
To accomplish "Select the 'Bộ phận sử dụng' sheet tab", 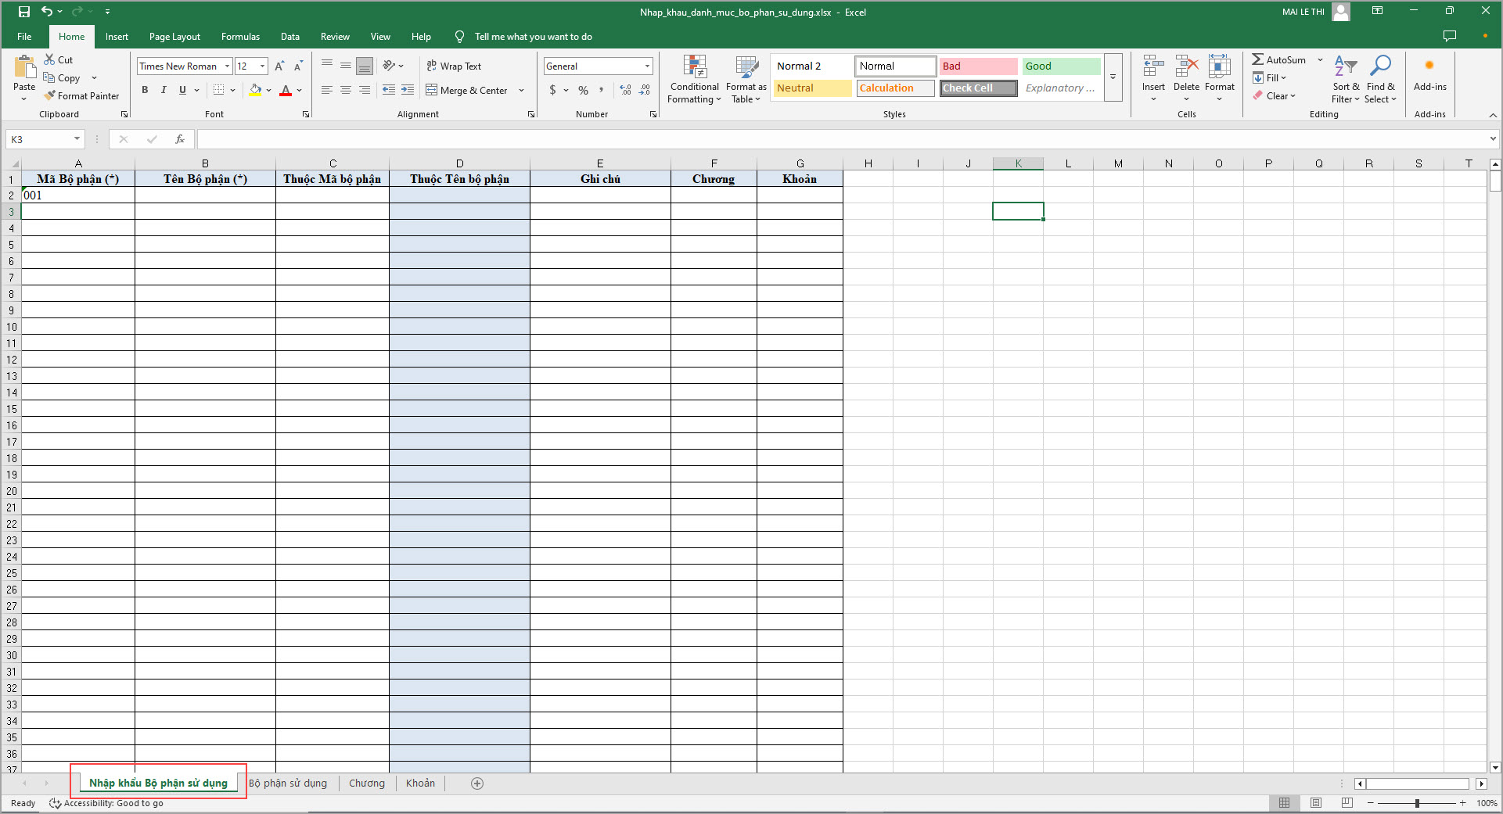I will 288,784.
